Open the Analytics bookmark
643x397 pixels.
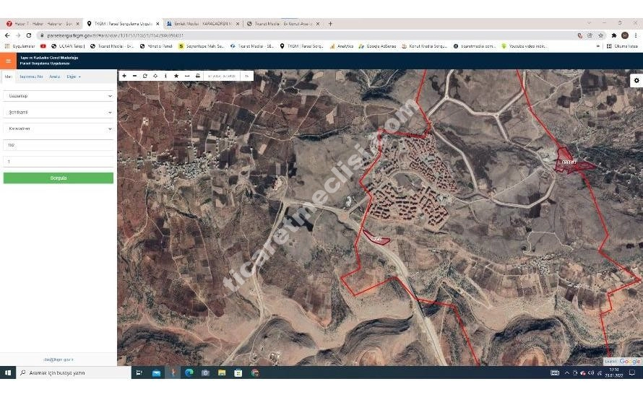342,46
